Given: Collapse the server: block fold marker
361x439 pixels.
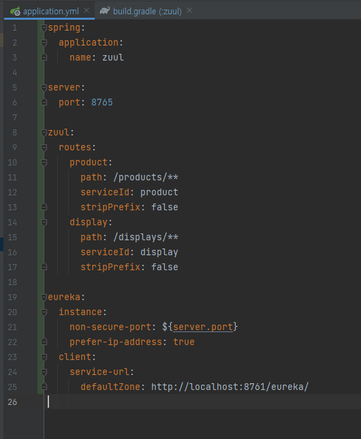Looking at the screenshot, I should (44, 88).
